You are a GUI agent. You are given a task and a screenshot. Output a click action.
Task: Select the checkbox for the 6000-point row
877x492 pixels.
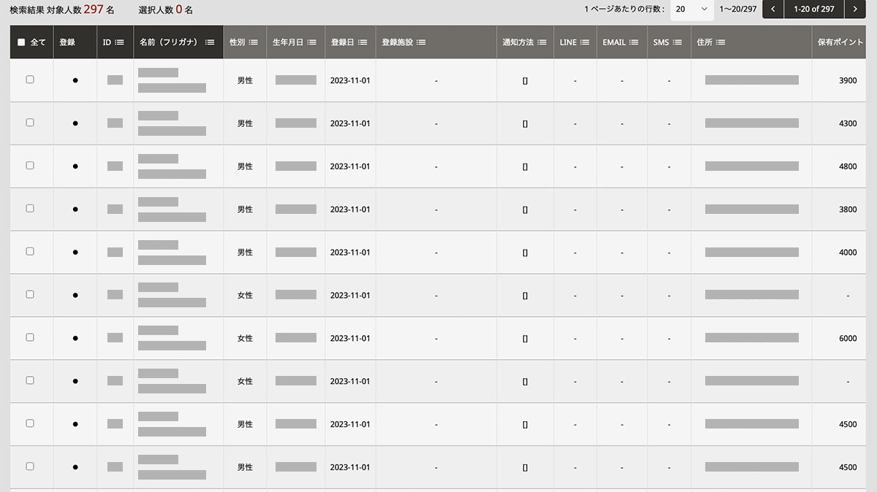[x=30, y=337]
